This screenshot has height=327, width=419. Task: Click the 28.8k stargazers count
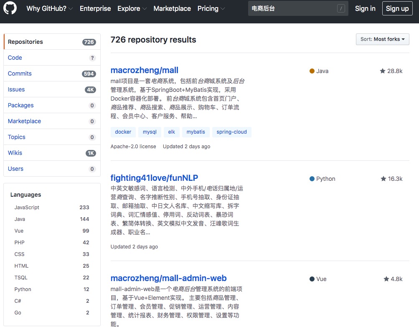coord(395,71)
